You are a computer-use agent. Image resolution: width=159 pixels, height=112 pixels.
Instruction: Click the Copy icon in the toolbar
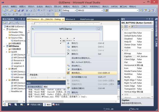tap(31, 10)
